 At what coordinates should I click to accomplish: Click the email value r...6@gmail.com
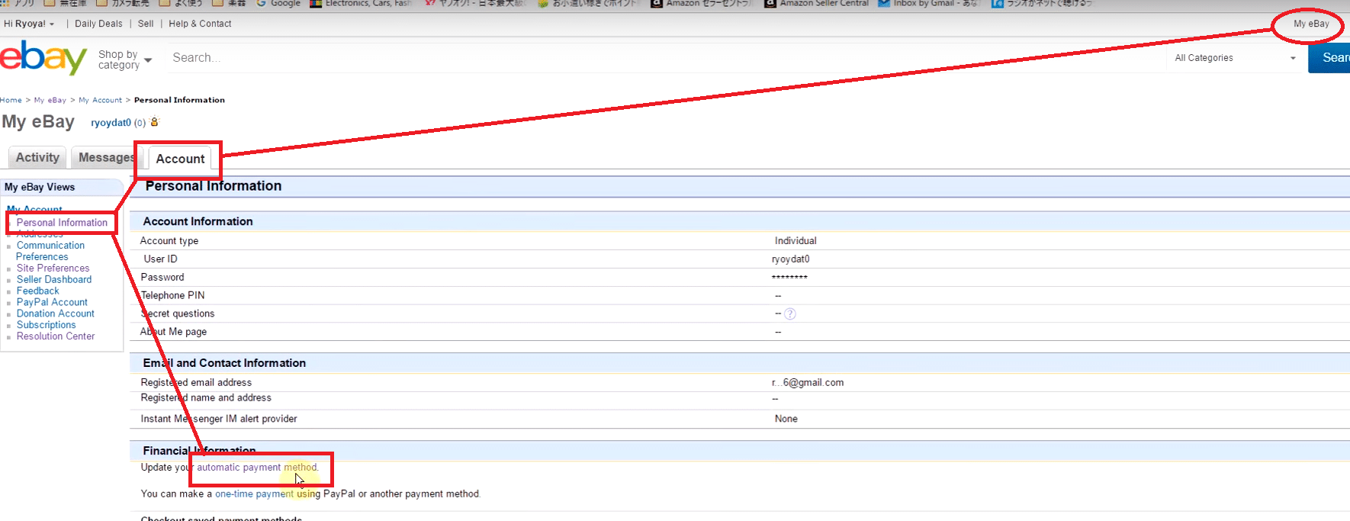coord(808,383)
